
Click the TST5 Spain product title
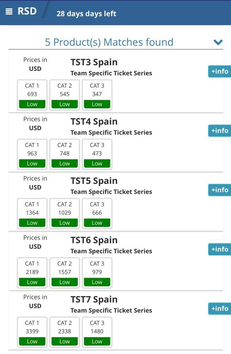pos(94,181)
